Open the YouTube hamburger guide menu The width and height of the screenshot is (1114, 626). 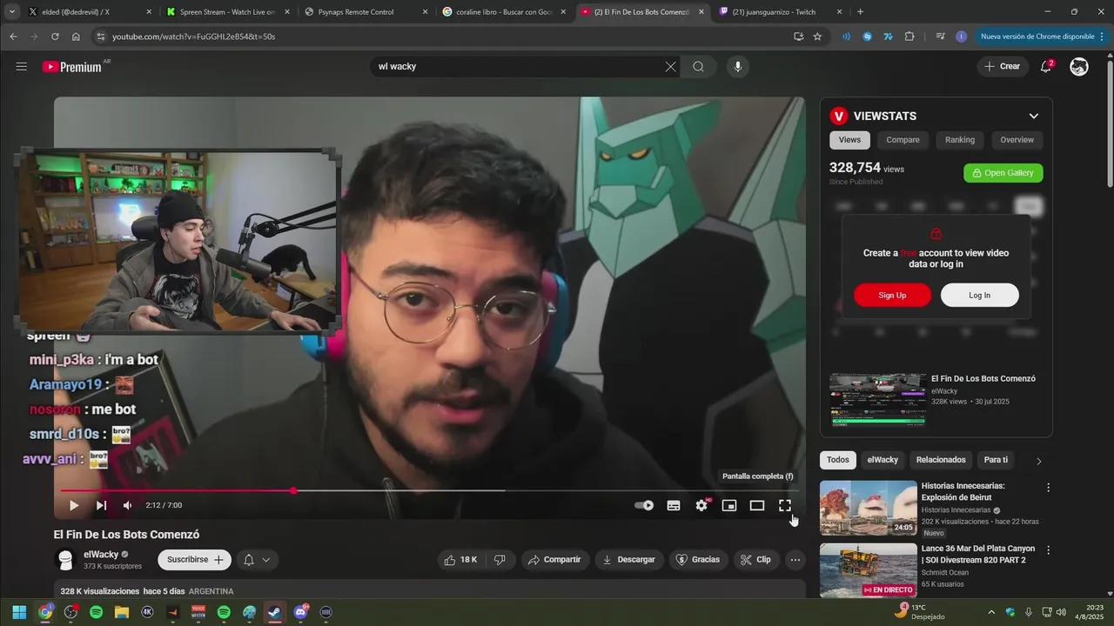22,67
